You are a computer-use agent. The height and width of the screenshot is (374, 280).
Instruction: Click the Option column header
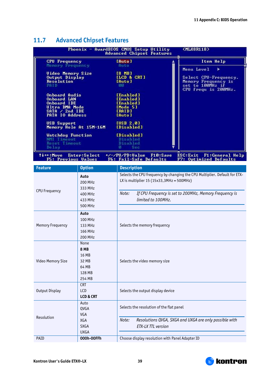click(87, 168)
